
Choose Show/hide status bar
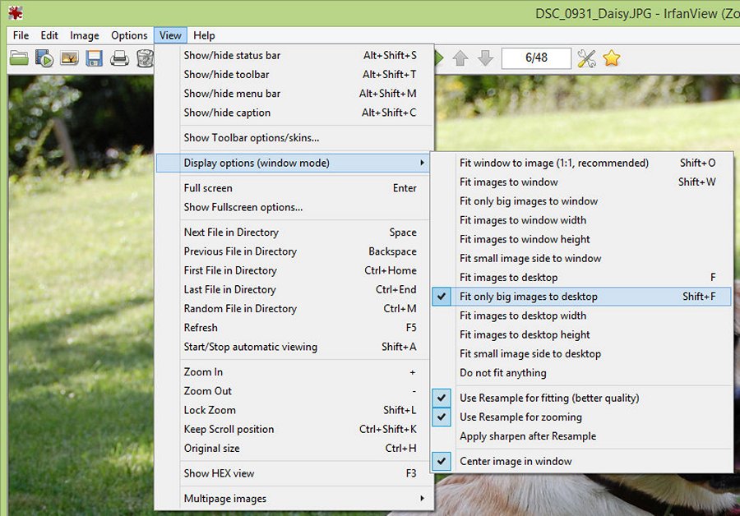pyautogui.click(x=293, y=56)
